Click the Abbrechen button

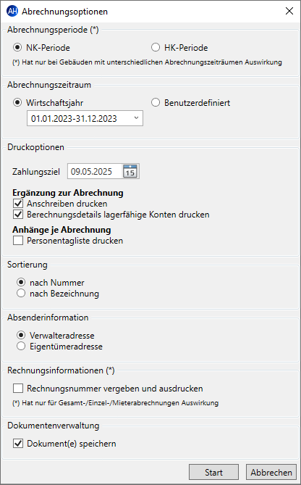pyautogui.click(x=271, y=473)
